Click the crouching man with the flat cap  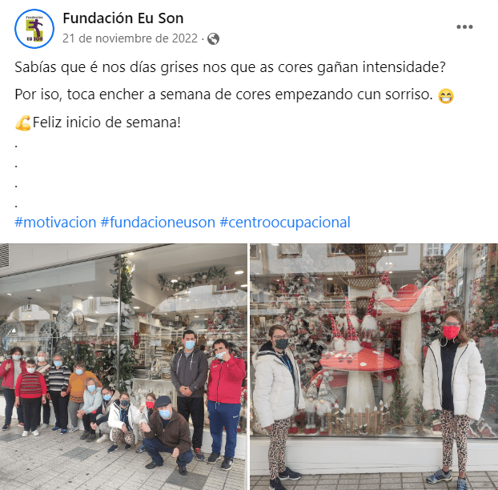tap(167, 433)
